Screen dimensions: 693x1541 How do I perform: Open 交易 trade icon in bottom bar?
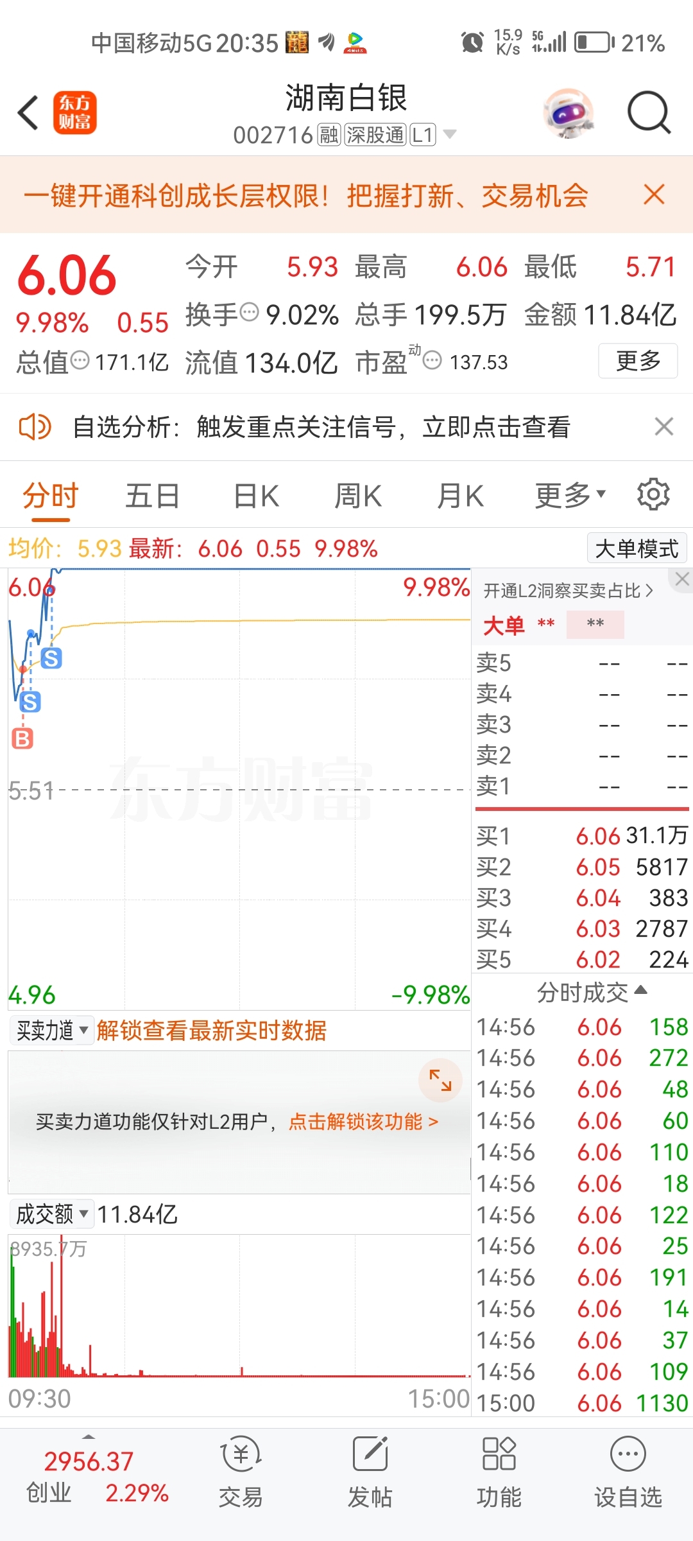click(x=241, y=1473)
